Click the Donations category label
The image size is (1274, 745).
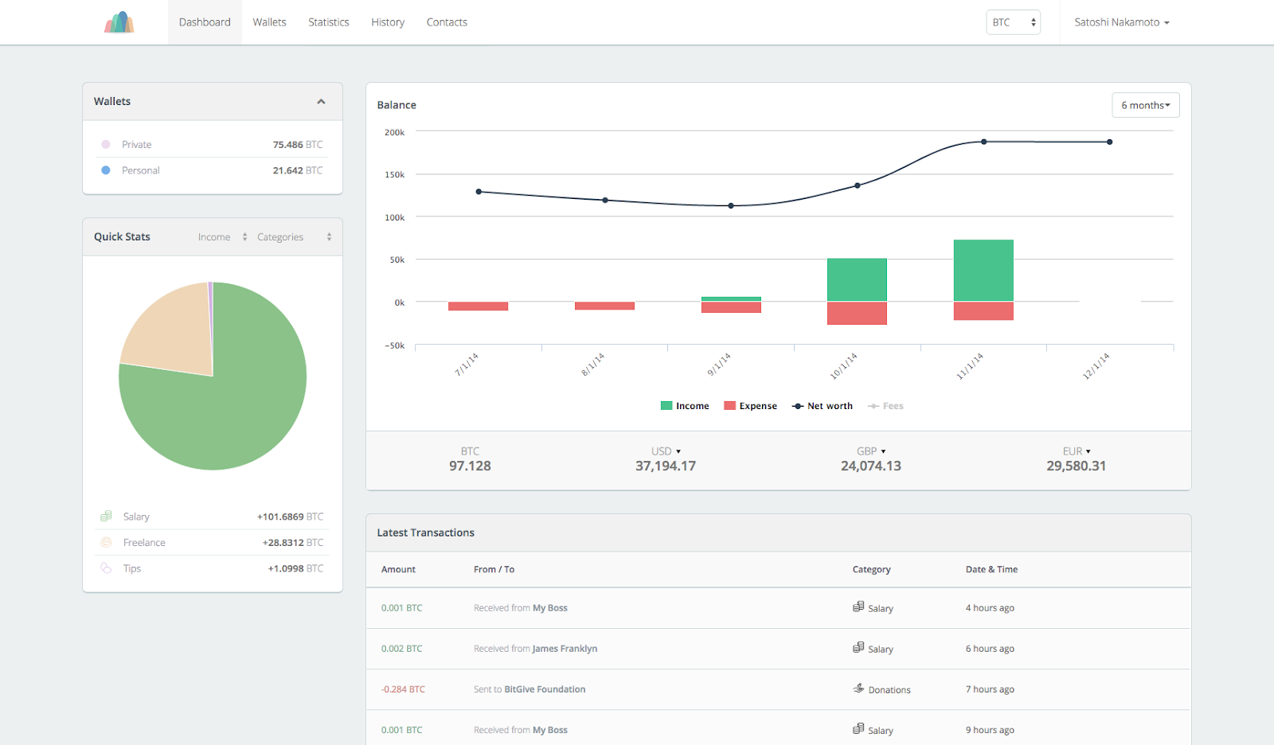(x=889, y=690)
